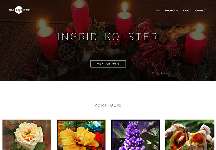This screenshot has height=150, width=216.
Task: Click the PORTFOLIO section heading
Action: [x=108, y=105]
